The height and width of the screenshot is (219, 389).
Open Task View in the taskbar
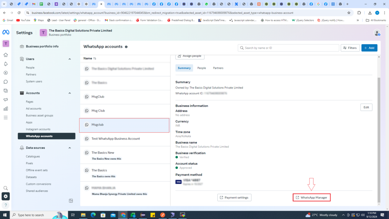(73, 215)
